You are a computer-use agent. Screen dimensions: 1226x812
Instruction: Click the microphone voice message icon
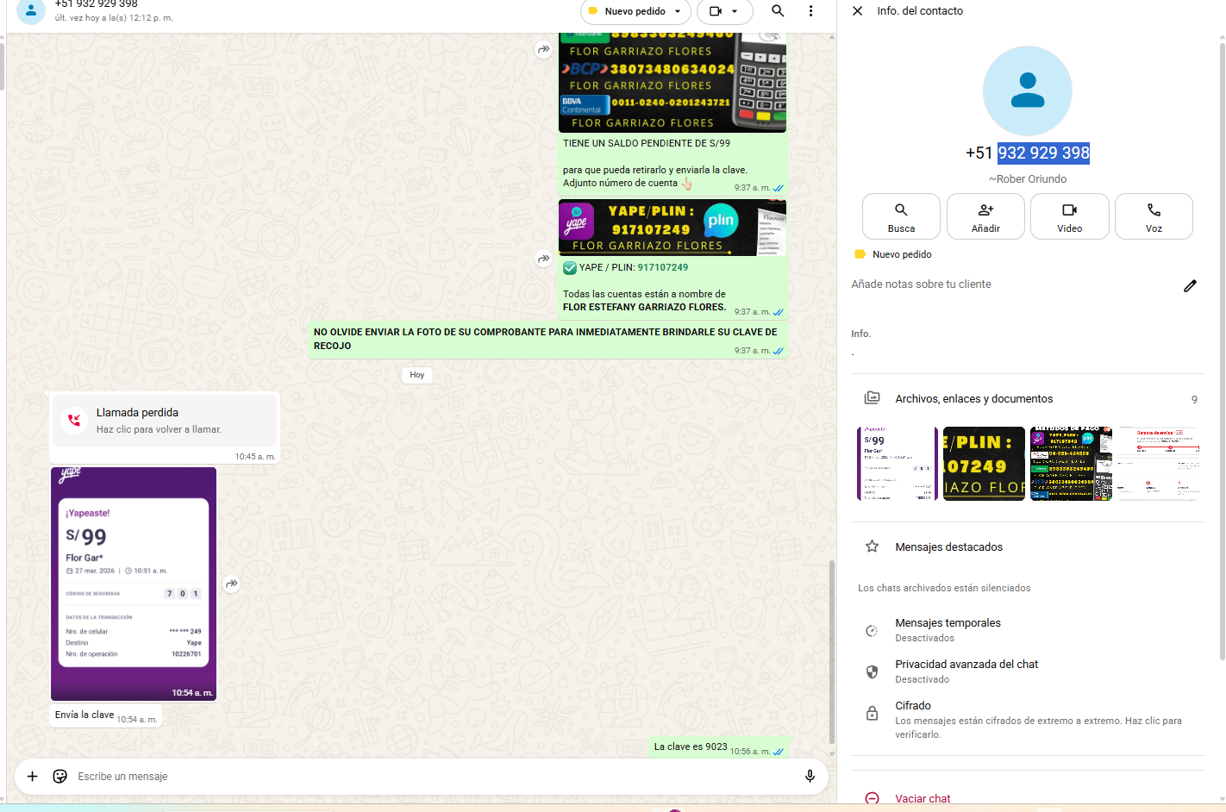point(810,776)
